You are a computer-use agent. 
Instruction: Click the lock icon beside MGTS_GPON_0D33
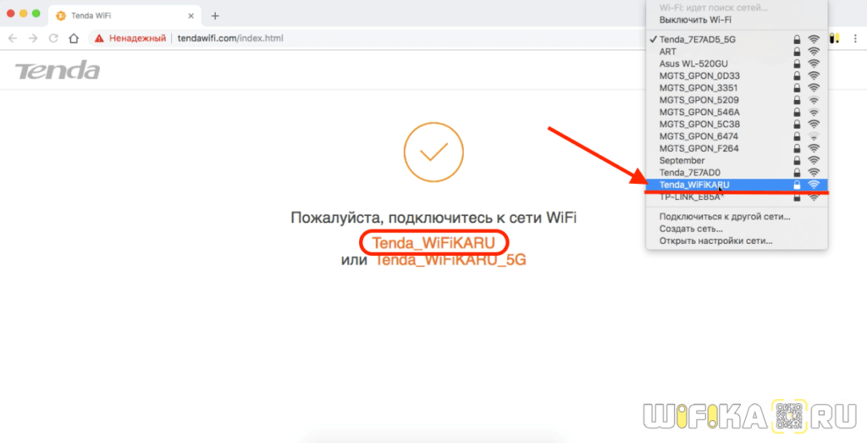coord(797,75)
